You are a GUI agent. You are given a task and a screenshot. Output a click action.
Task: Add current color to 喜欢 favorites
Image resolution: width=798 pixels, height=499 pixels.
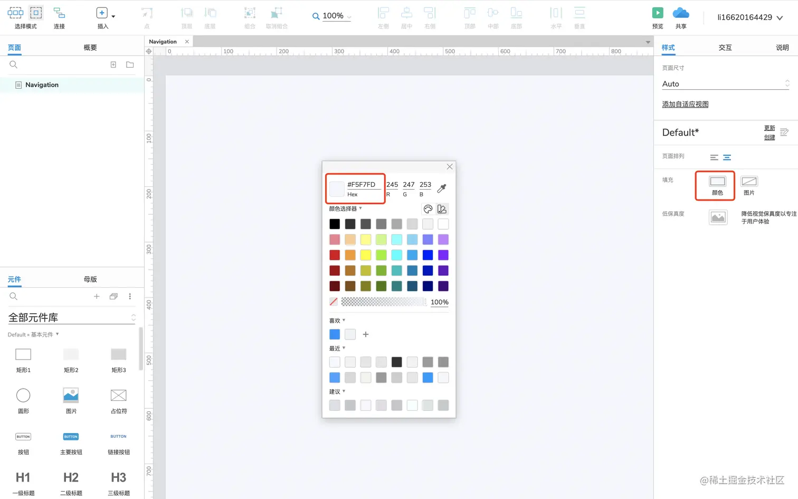click(366, 334)
